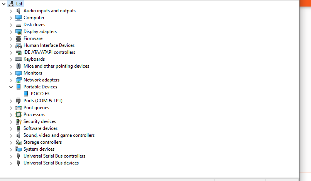Click the Firmware chip icon
This screenshot has width=311, height=181.
point(19,38)
